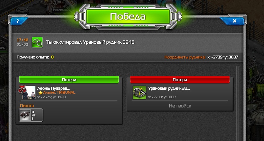
Task: Click the report scrollbar track on right
Action: coord(238,103)
